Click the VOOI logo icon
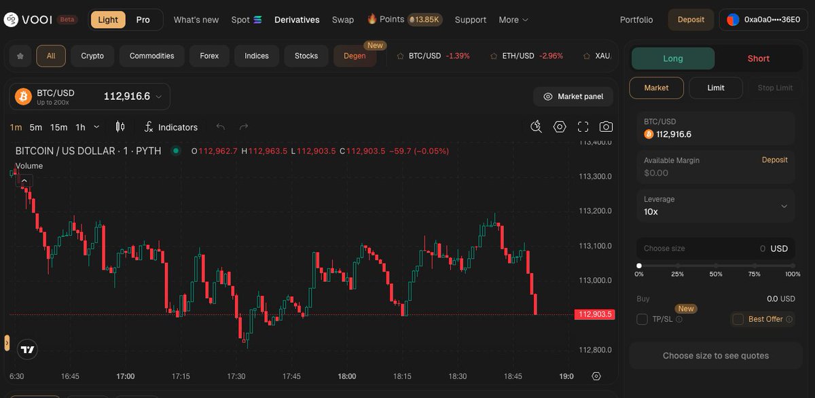The width and height of the screenshot is (815, 398). [x=12, y=20]
